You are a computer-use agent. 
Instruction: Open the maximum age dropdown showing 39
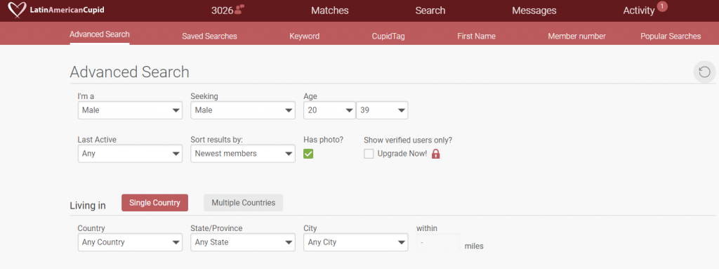[382, 110]
